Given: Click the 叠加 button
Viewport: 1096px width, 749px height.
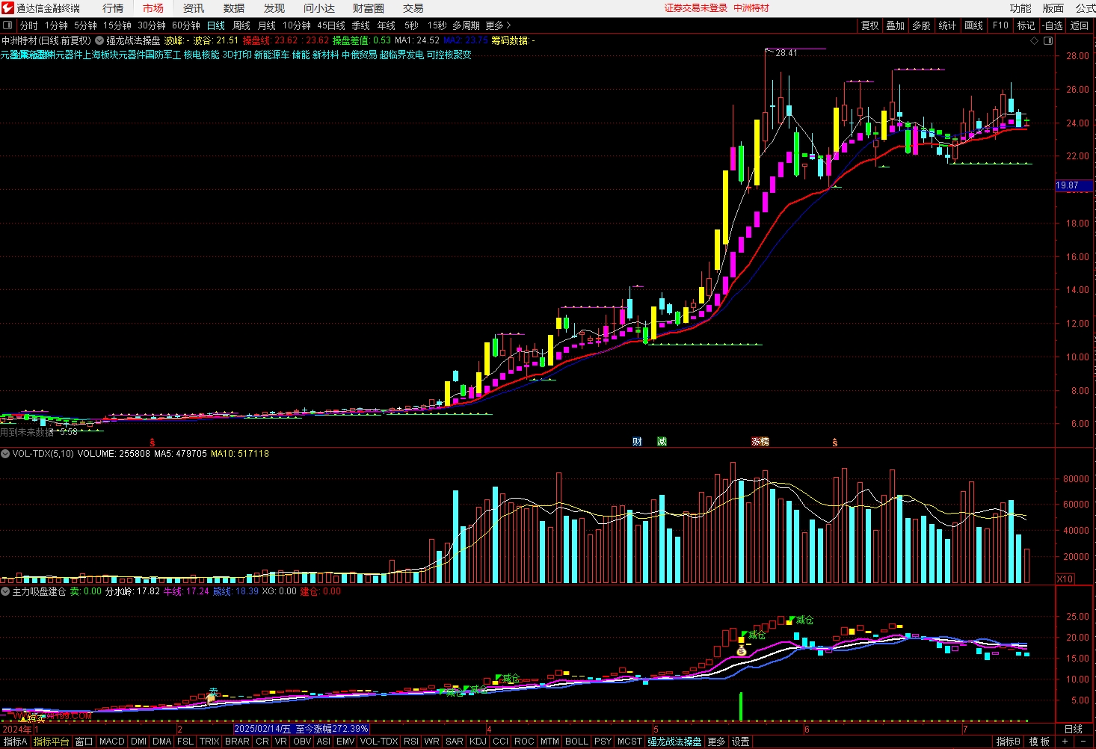Looking at the screenshot, I should (896, 25).
